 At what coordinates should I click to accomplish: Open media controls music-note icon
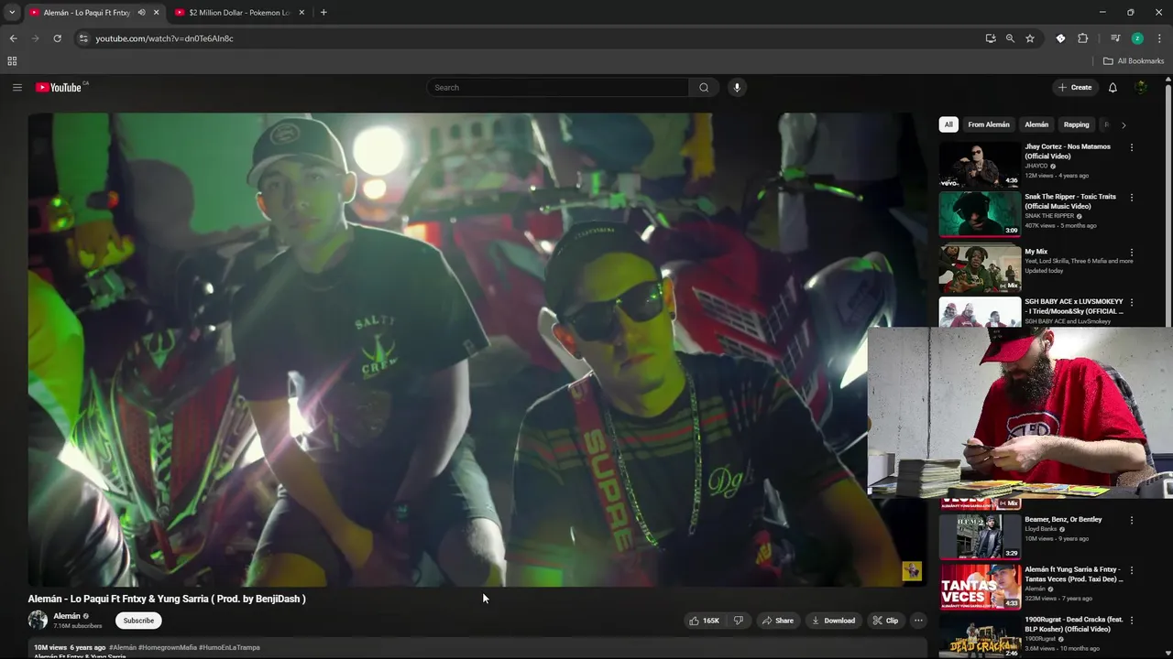pyautogui.click(x=1115, y=38)
